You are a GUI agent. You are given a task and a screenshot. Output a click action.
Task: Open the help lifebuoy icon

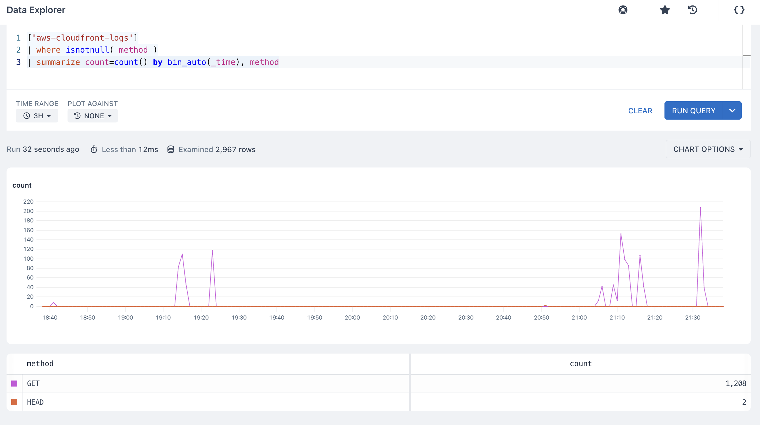[x=623, y=10]
